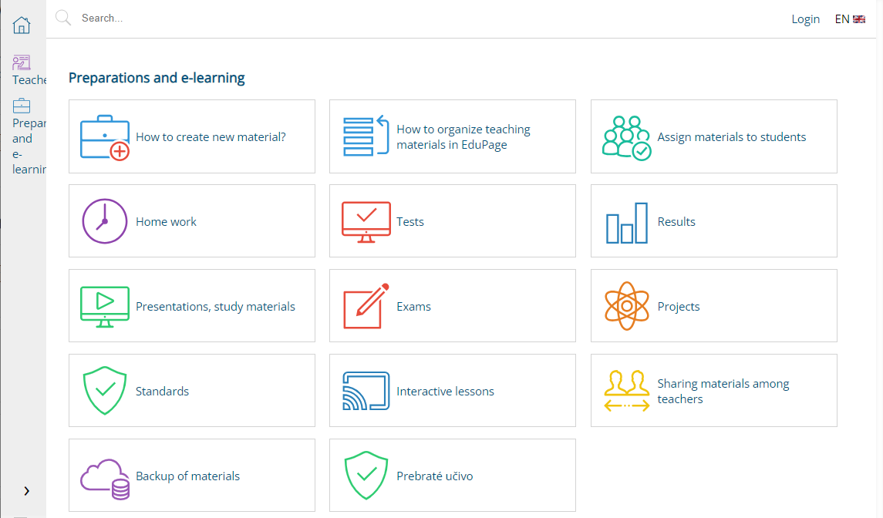The image size is (883, 518).
Task: Click the blue cast Interactive lessons icon
Action: click(366, 391)
